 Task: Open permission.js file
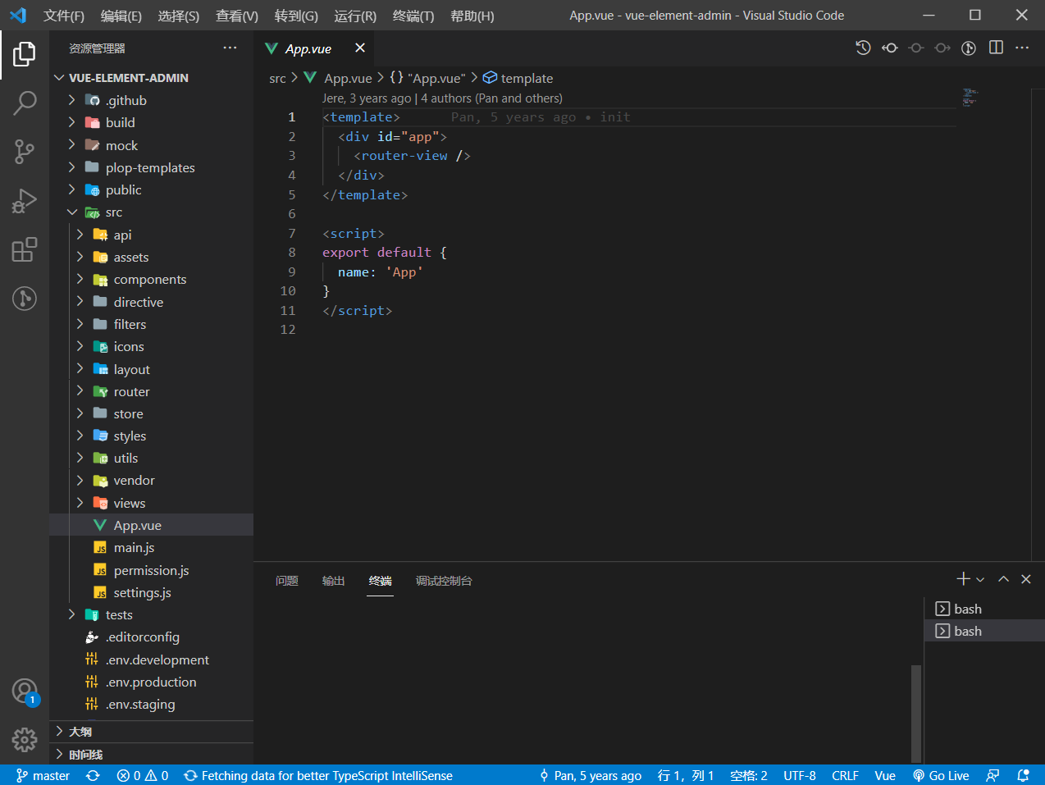point(152,570)
